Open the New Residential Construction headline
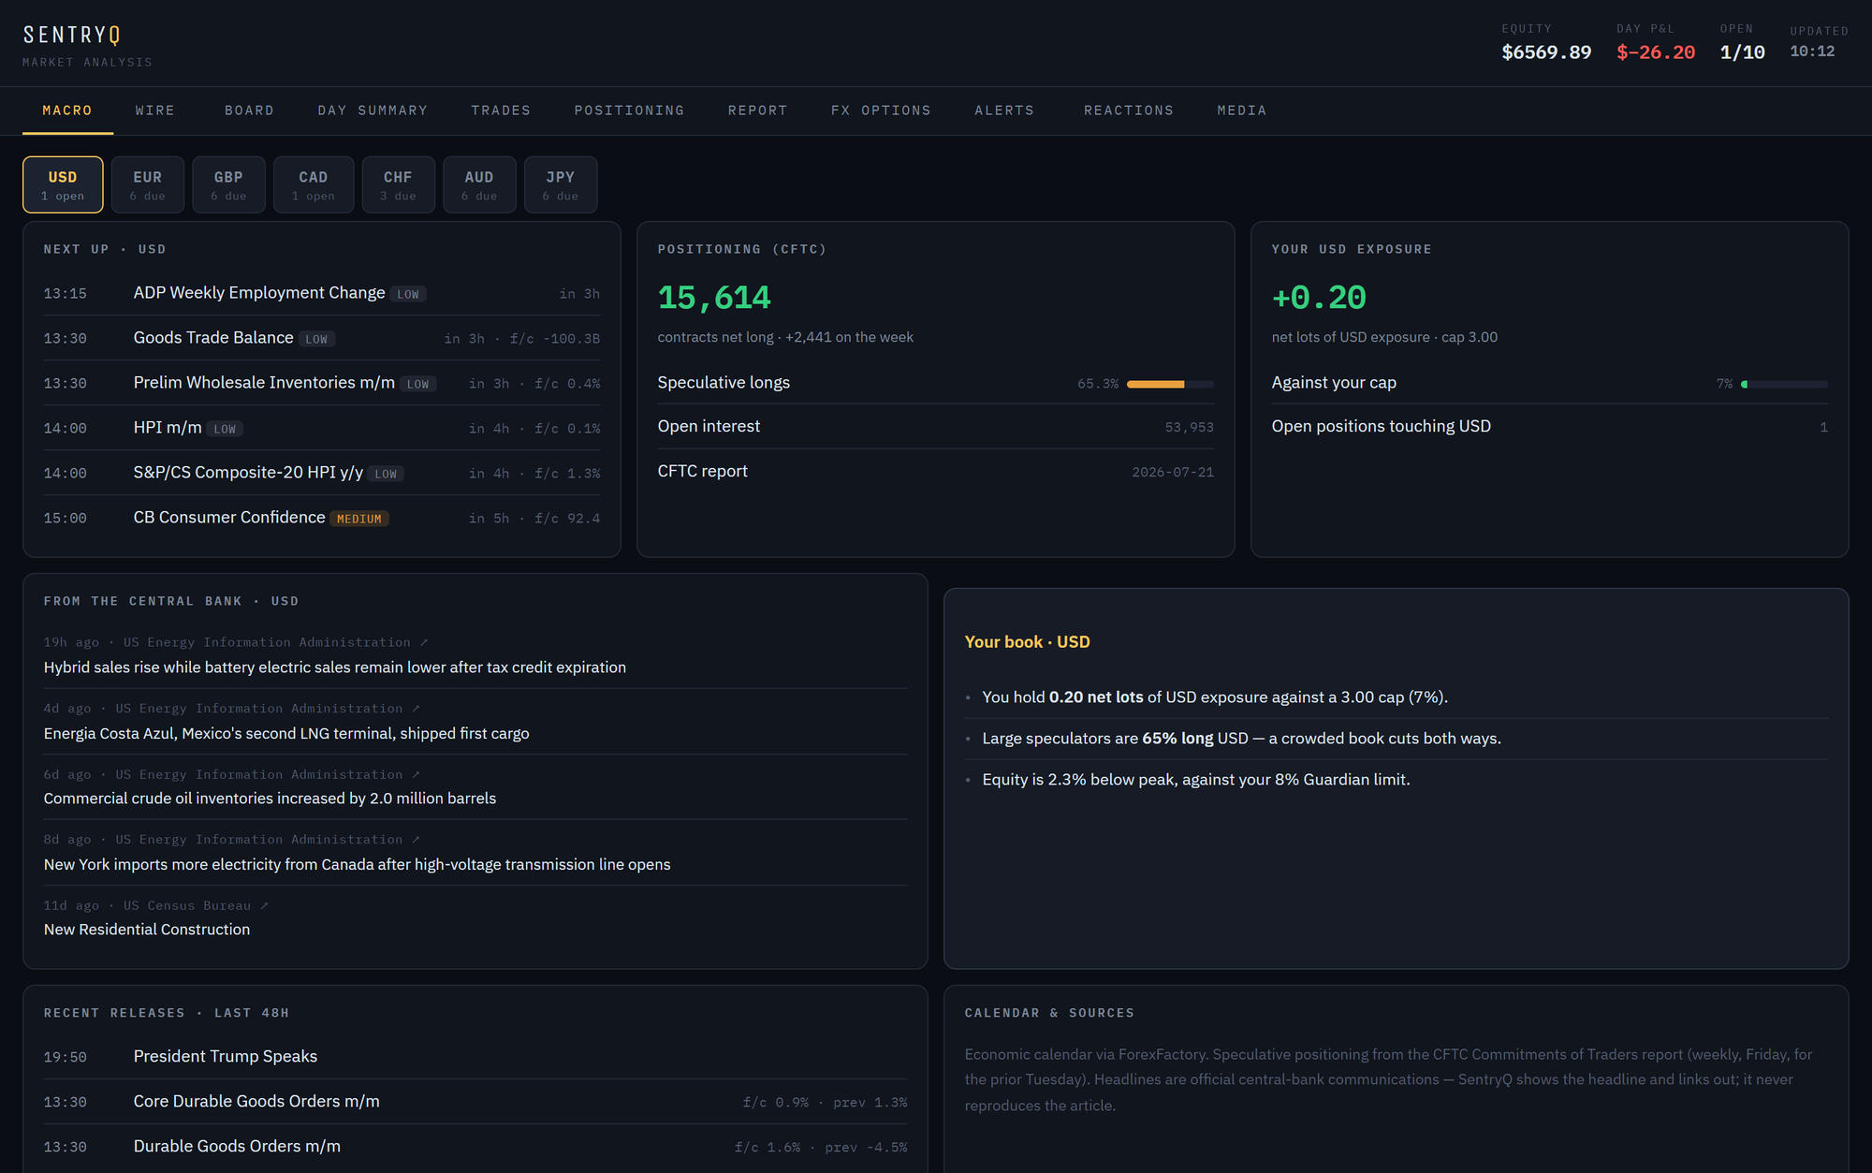This screenshot has width=1872, height=1173. [147, 930]
